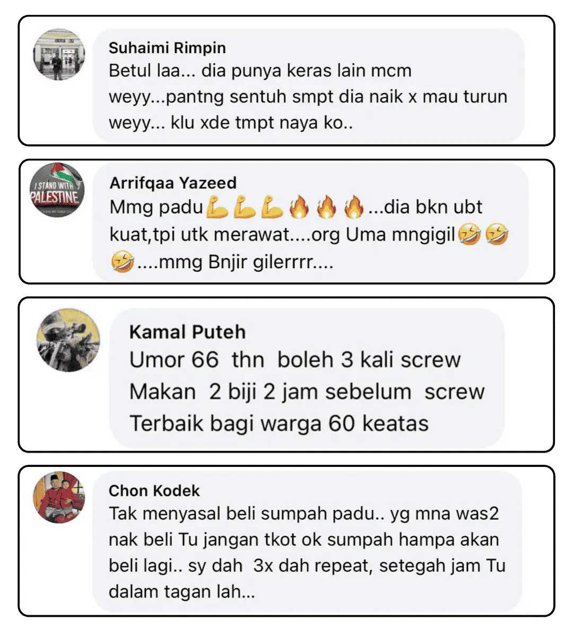Click laughing emoji after 'mngigil'
The height and width of the screenshot is (630, 573).
[470, 234]
